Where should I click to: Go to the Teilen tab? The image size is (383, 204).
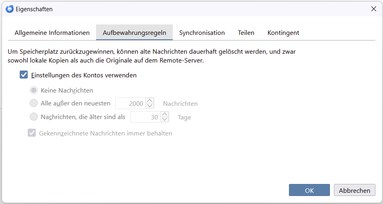click(246, 32)
